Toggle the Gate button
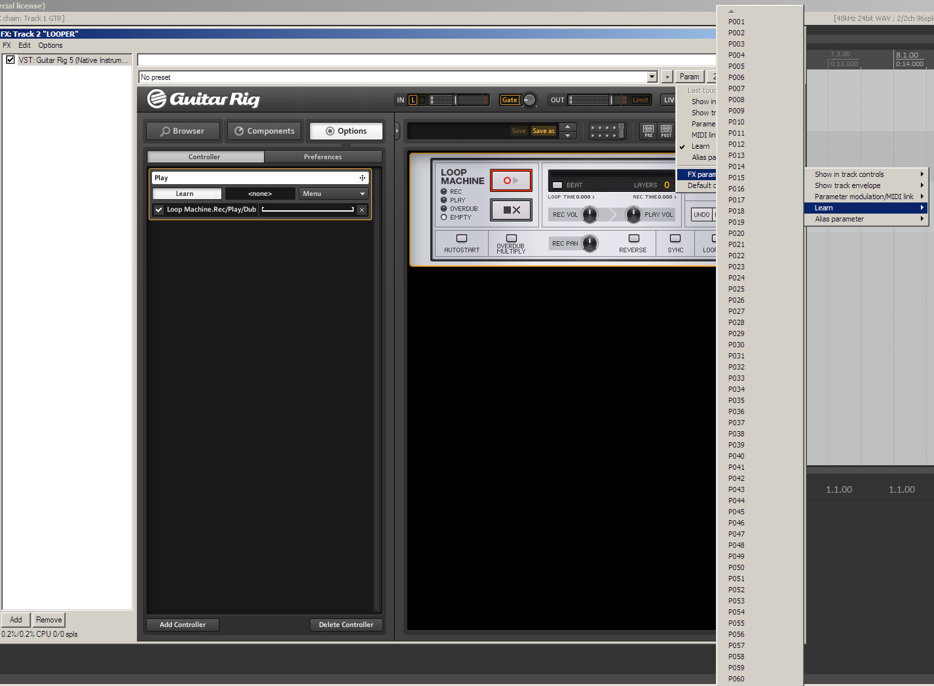 tap(509, 100)
